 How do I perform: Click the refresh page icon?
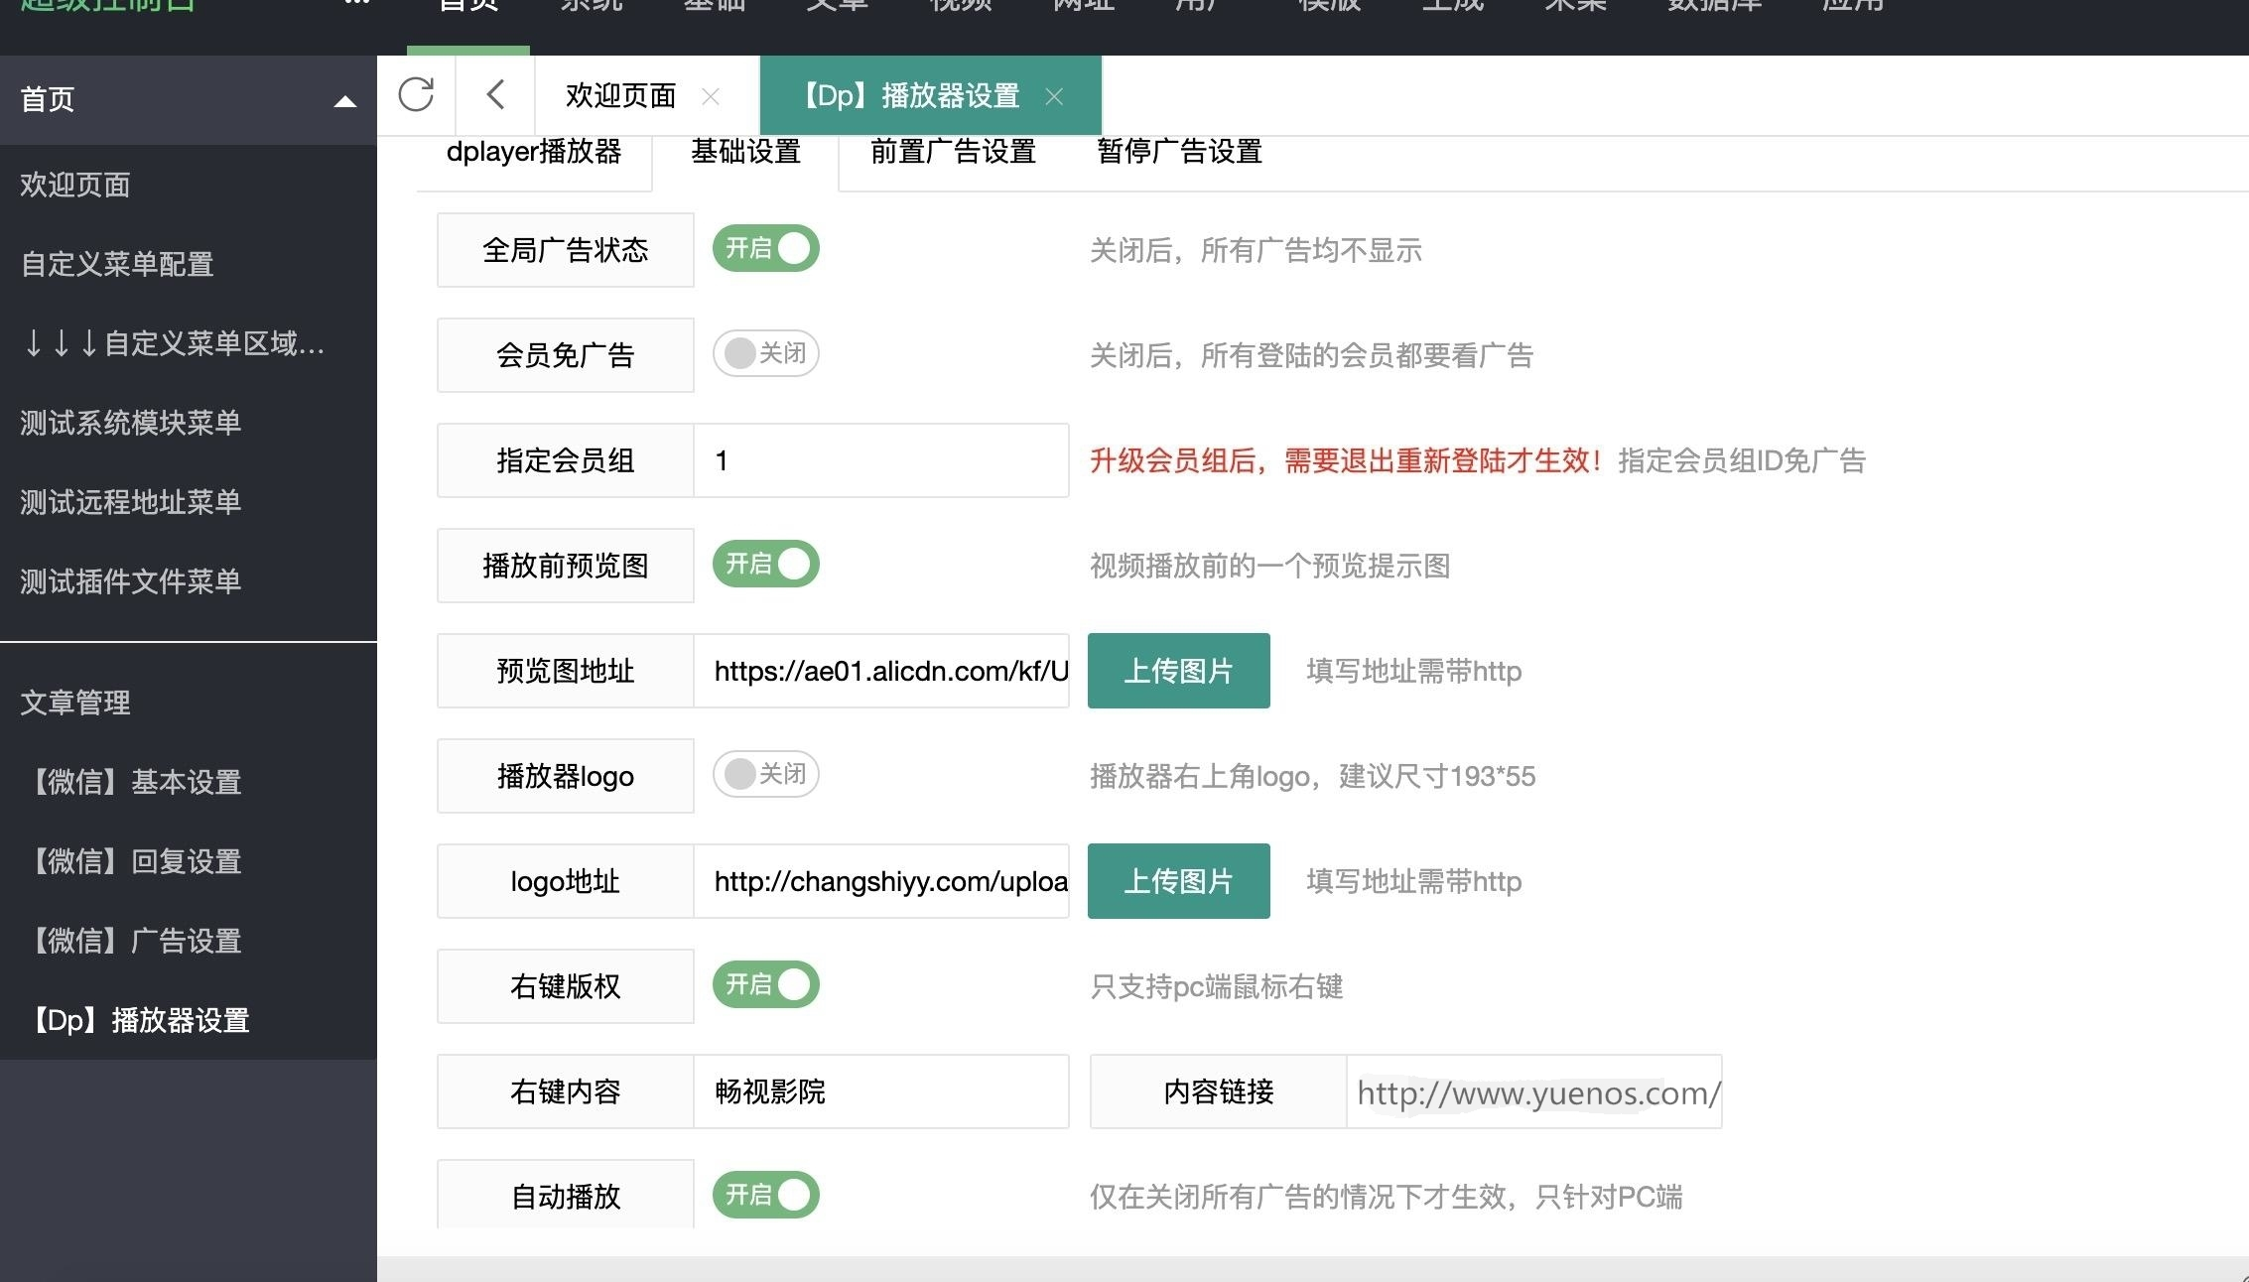416,95
